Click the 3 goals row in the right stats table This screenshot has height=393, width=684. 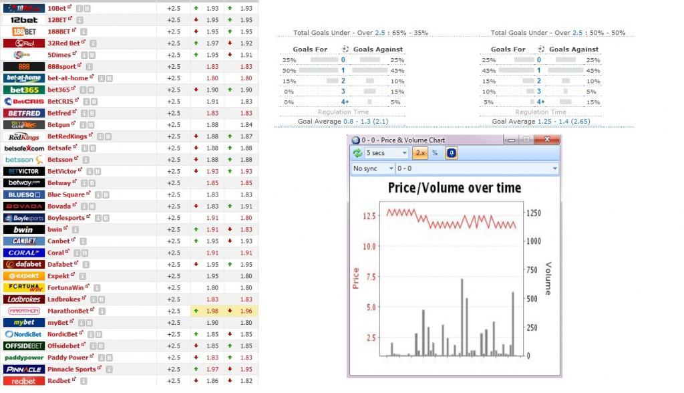[x=540, y=92]
